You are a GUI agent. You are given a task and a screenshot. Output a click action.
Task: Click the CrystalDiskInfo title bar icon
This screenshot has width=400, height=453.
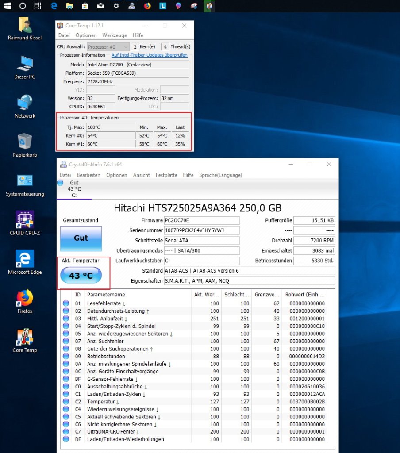click(x=63, y=165)
